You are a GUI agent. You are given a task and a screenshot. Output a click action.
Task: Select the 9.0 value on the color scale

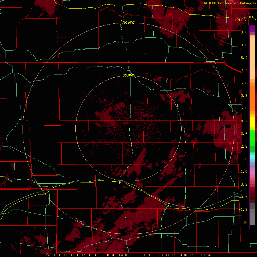click(x=244, y=45)
